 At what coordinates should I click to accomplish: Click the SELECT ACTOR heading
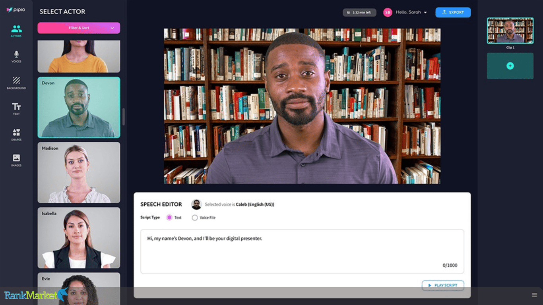click(x=62, y=12)
